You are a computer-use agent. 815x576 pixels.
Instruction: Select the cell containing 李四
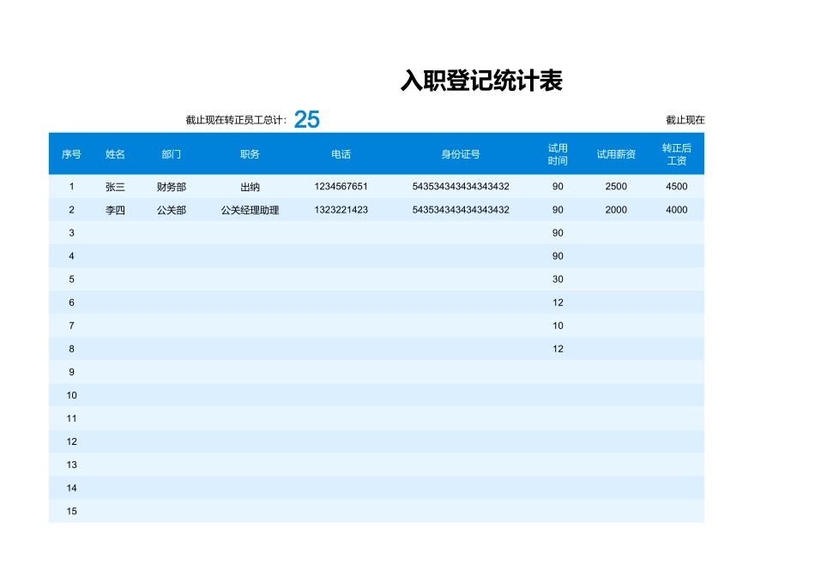(115, 208)
